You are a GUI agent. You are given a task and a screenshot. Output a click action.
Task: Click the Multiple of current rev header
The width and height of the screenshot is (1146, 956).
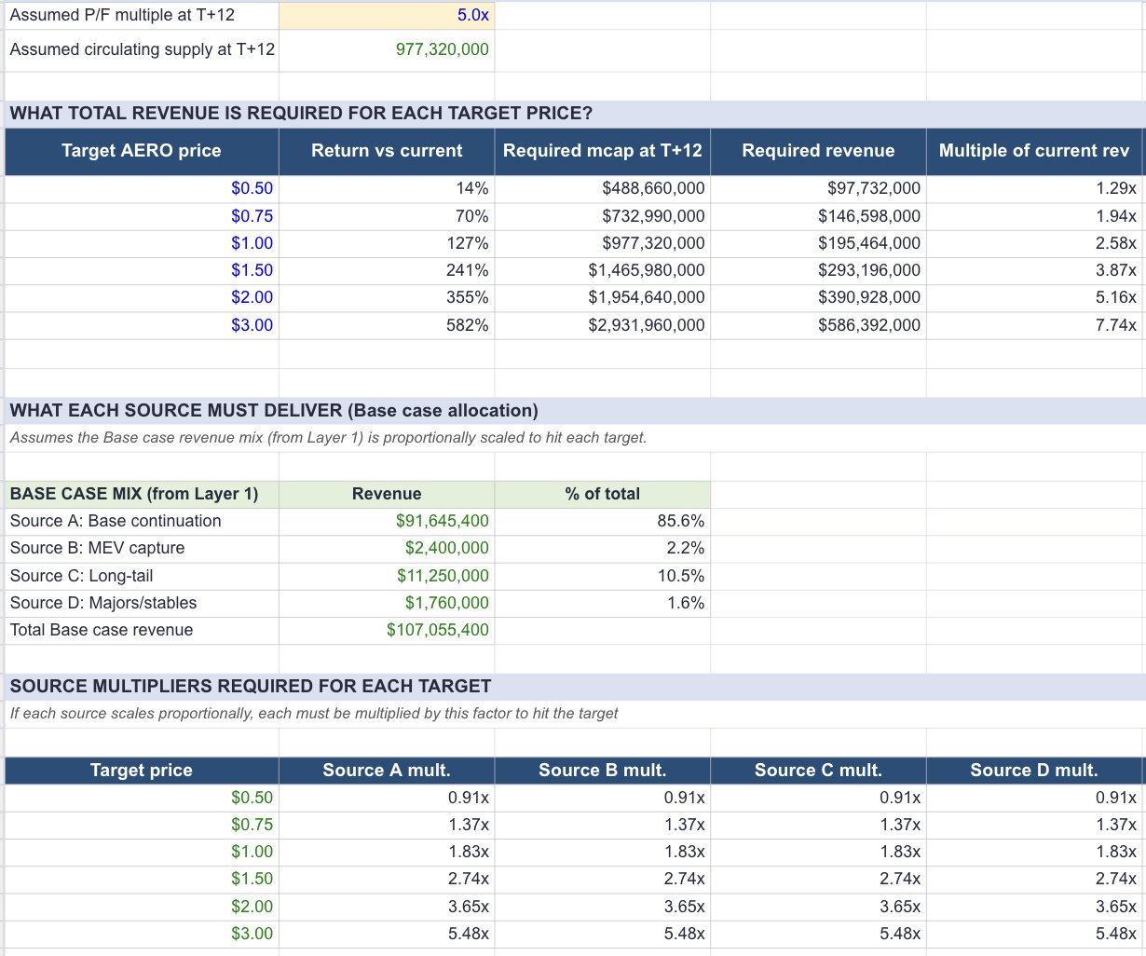pyautogui.click(x=1034, y=150)
